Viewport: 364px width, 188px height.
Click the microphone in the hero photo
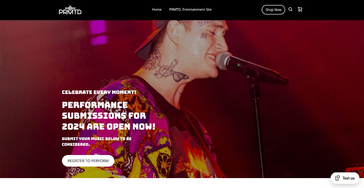pos(252,68)
